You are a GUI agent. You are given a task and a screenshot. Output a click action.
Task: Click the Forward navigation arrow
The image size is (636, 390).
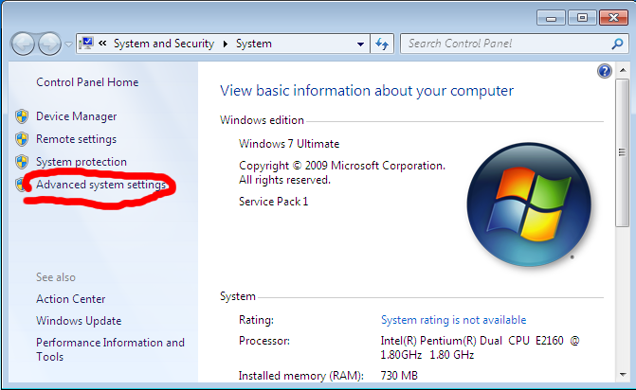pos(49,44)
